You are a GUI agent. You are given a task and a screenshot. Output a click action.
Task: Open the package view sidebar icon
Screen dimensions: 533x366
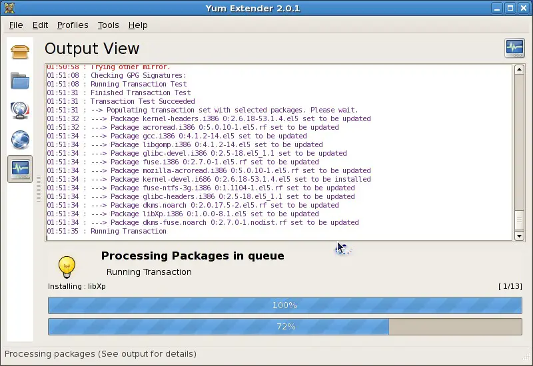[x=20, y=52]
